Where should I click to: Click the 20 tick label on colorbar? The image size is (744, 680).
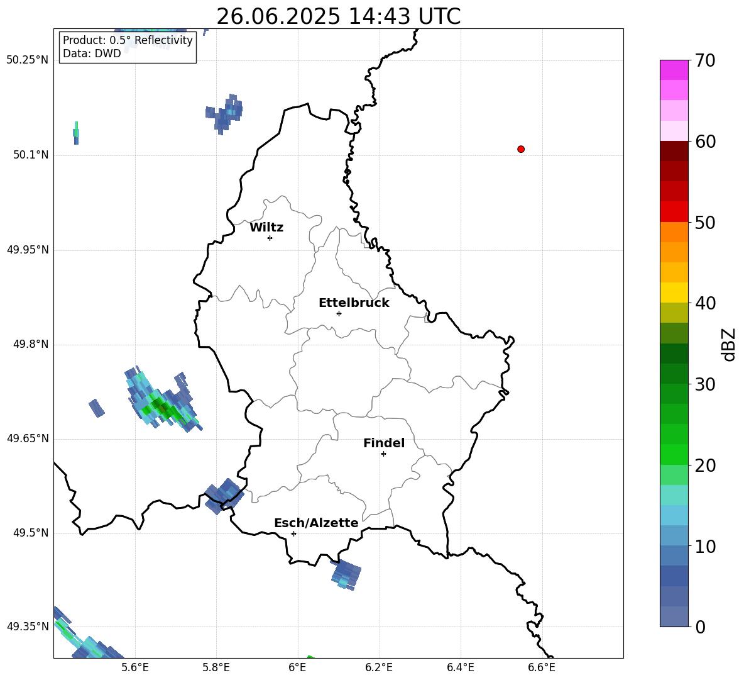click(705, 465)
